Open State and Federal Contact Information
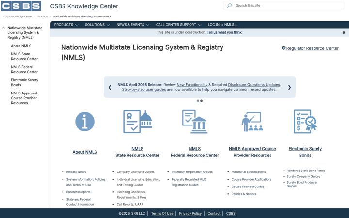 [x=80, y=202]
